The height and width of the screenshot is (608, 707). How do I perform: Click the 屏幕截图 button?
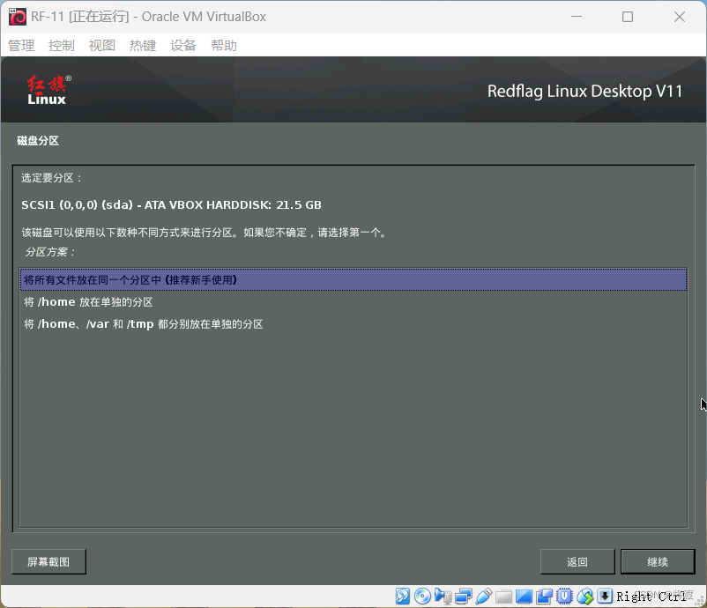(x=48, y=561)
